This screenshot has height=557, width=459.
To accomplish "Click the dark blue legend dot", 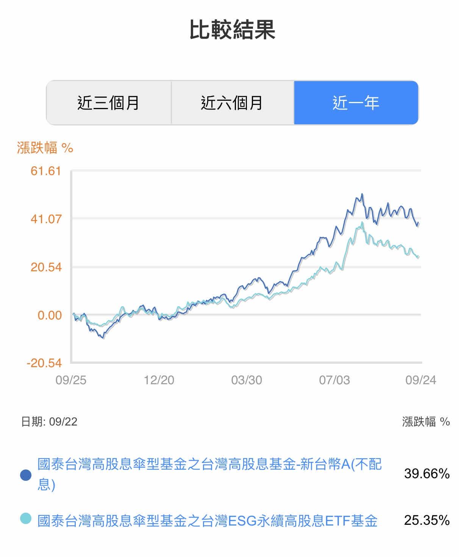I will pos(26,475).
